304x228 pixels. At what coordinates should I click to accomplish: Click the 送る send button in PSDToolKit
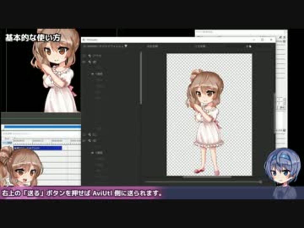249,46
